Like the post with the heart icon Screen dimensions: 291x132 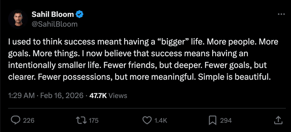click(x=147, y=121)
